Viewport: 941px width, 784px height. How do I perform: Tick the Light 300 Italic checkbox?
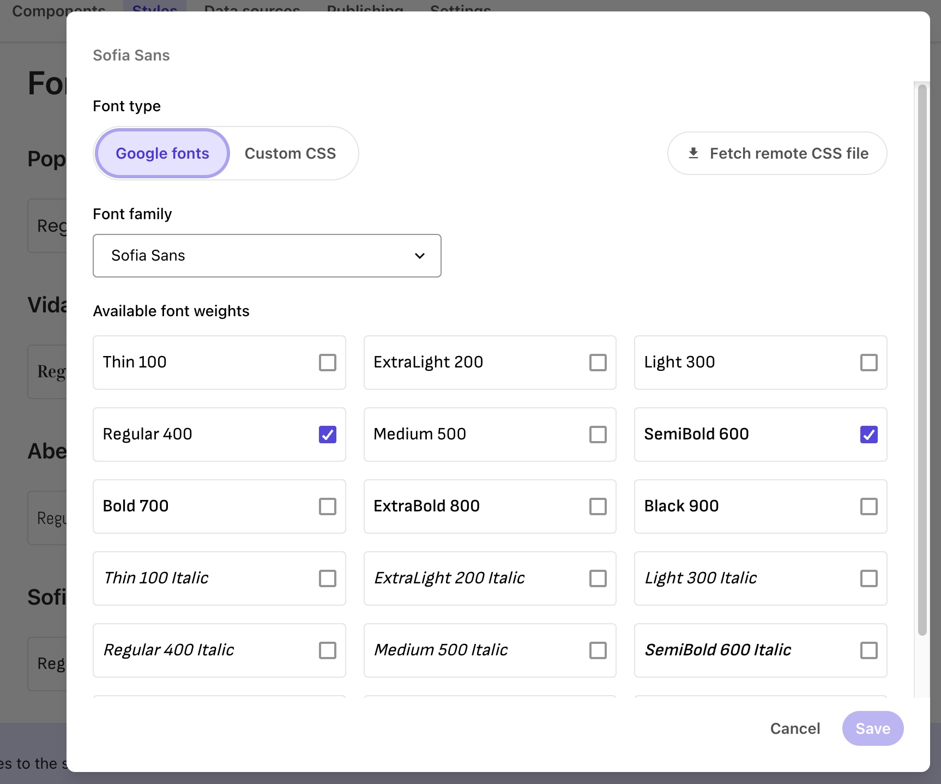(x=869, y=578)
